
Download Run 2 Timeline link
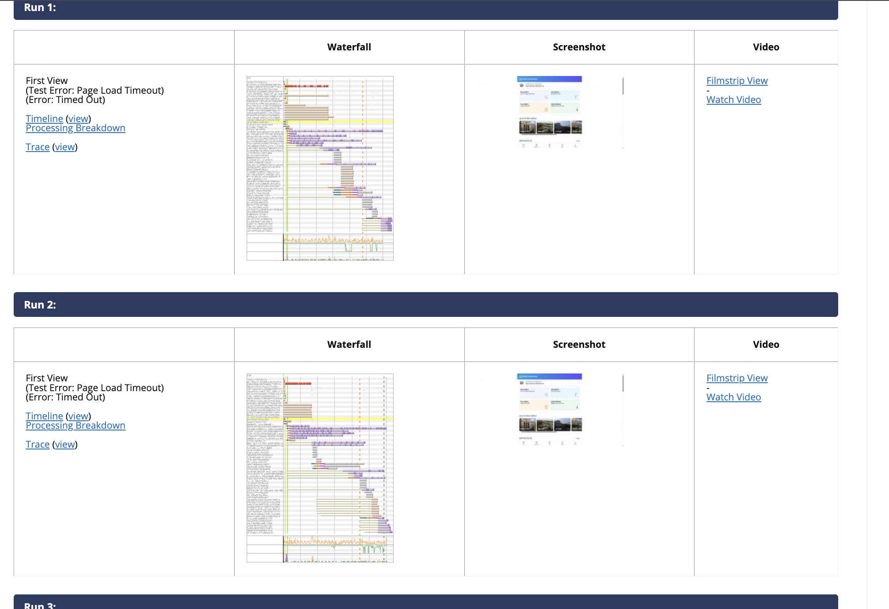coord(44,416)
